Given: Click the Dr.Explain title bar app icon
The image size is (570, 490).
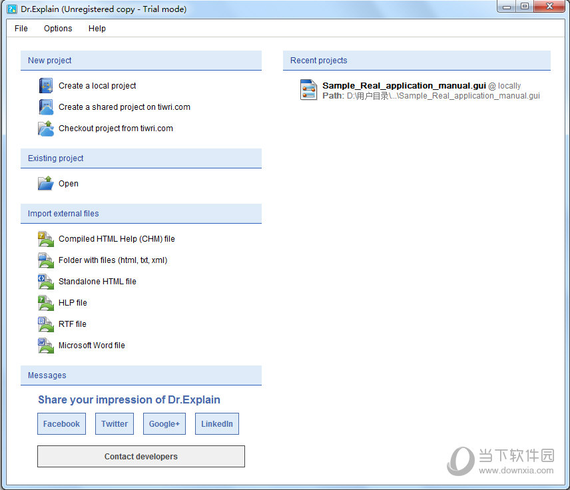Looking at the screenshot, I should click(12, 9).
